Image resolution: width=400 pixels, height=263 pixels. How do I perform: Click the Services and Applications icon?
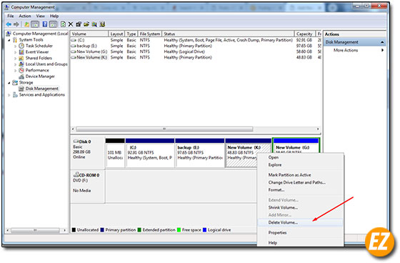[15, 95]
